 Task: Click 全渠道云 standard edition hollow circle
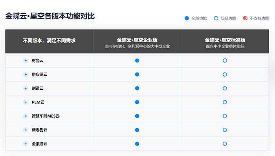[225, 144]
